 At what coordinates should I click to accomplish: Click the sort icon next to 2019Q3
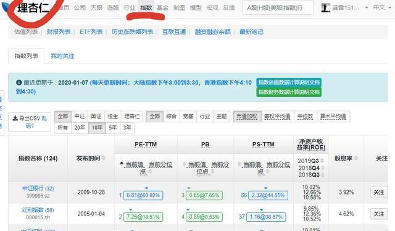pyautogui.click(x=322, y=161)
